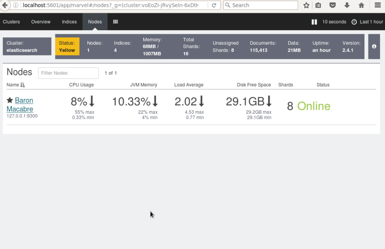Change the 10 seconds refresh interval
This screenshot has width=385, height=249.
tap(334, 22)
